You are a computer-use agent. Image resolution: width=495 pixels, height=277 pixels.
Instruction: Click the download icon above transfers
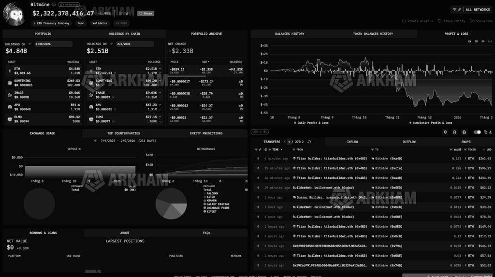(x=491, y=132)
